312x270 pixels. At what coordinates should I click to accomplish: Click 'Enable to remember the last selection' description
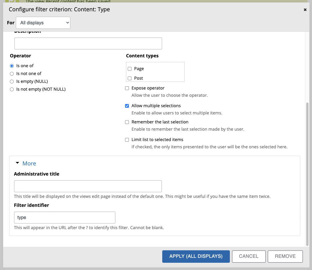tap(188, 129)
